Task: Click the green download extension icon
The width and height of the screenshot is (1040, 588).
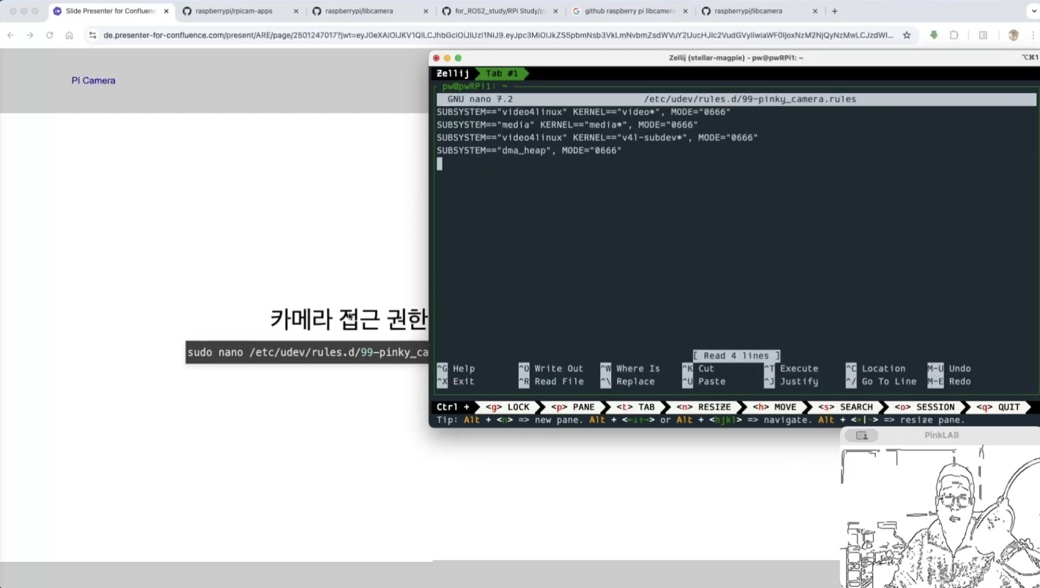Action: click(933, 35)
